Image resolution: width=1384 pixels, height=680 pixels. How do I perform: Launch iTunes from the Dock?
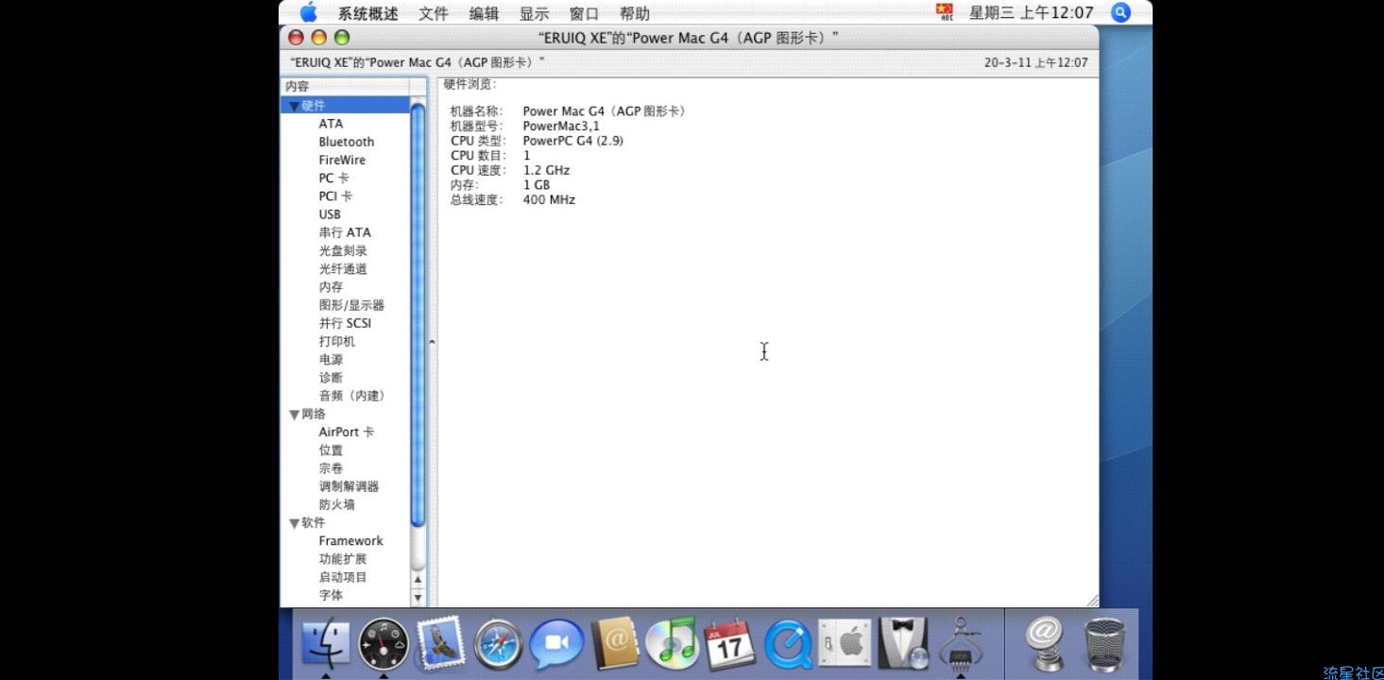click(x=671, y=643)
